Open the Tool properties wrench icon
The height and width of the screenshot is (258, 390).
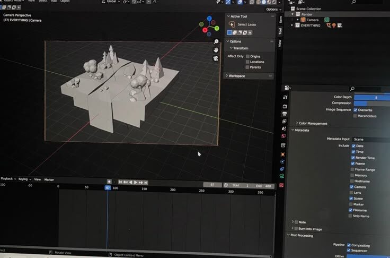(x=285, y=97)
